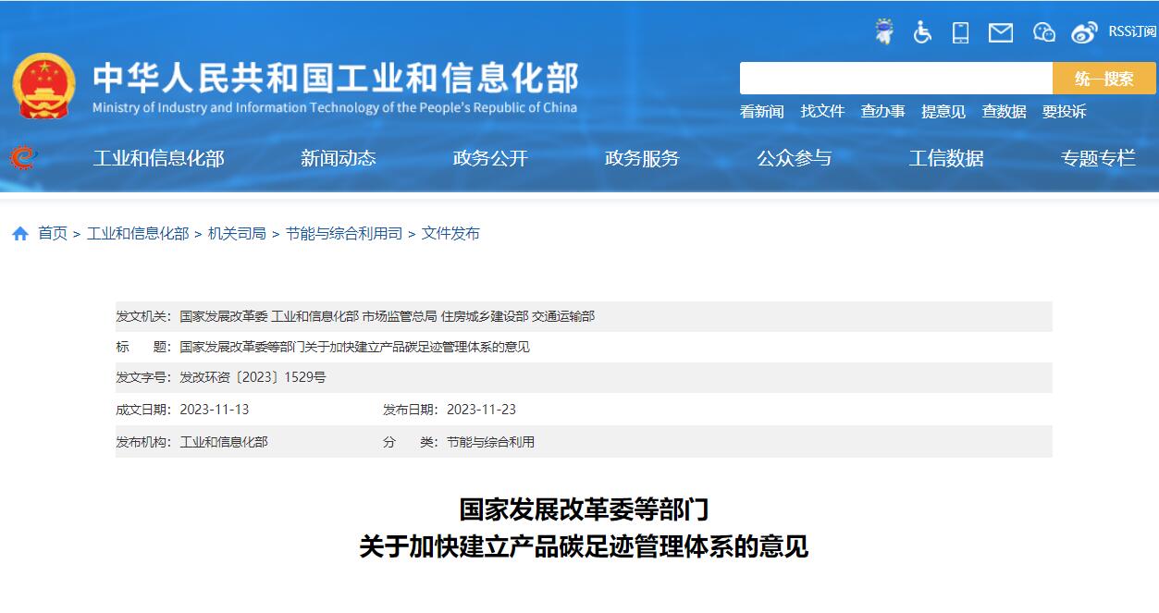Screen dimensions: 1159x613
Task: Open 要投诉 quick link
Action: point(1064,111)
